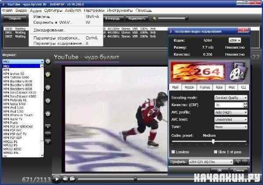The width and height of the screenshot is (263, 185).
Task: Select MP4 Nokia 5700 format
Action: click(21, 104)
